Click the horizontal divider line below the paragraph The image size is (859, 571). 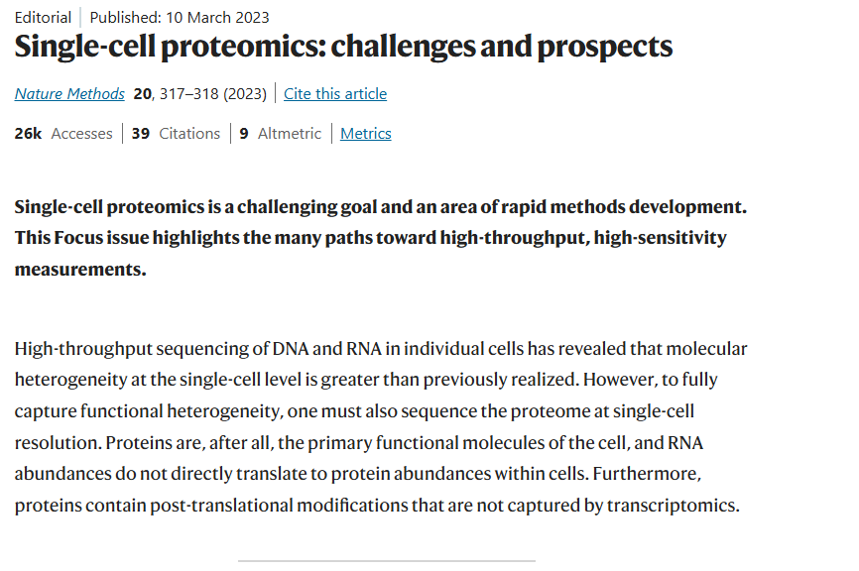click(386, 561)
